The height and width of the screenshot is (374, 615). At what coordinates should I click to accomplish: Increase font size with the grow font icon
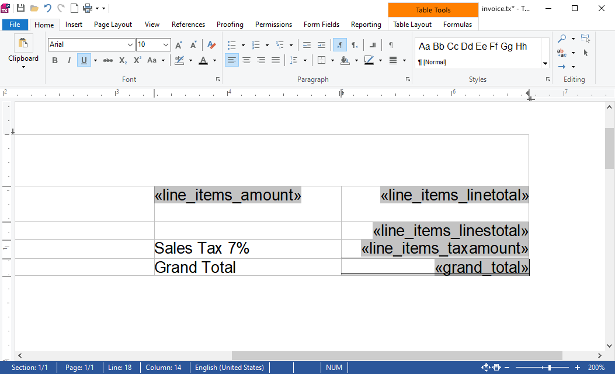pyautogui.click(x=179, y=45)
